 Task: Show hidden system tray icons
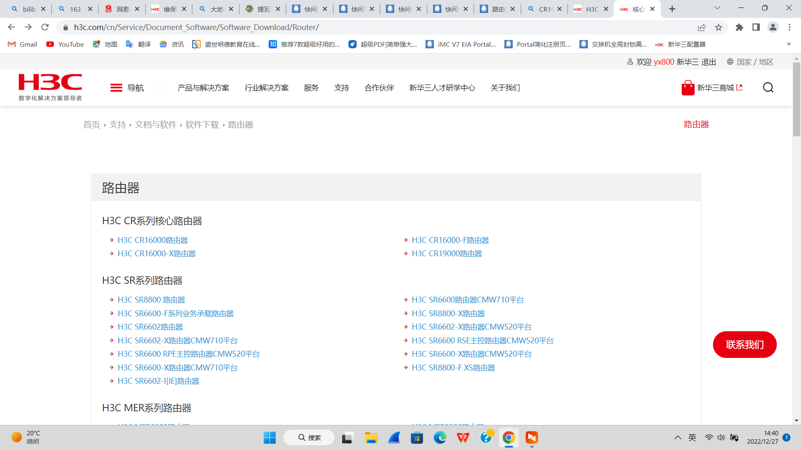click(x=678, y=437)
